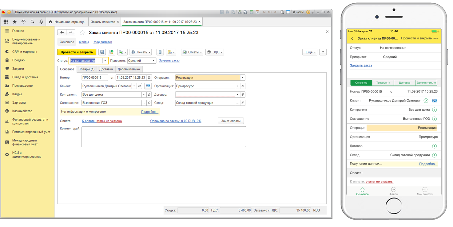Click the search magnifier icon
This screenshot has width=453, height=227.
tap(32, 22)
